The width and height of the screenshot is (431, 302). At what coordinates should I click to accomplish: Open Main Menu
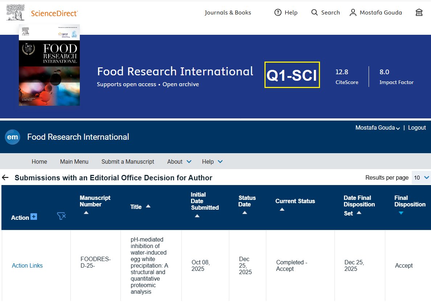(x=74, y=162)
